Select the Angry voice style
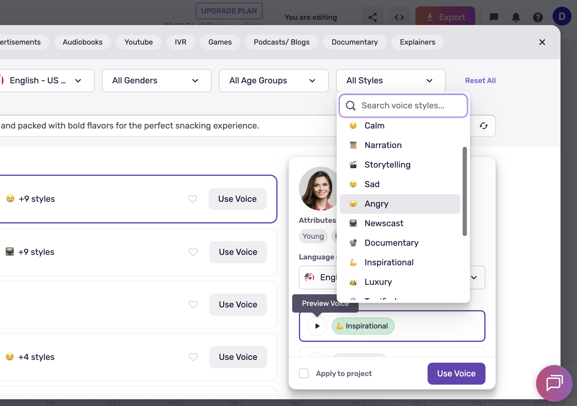577x406 pixels. (400, 204)
